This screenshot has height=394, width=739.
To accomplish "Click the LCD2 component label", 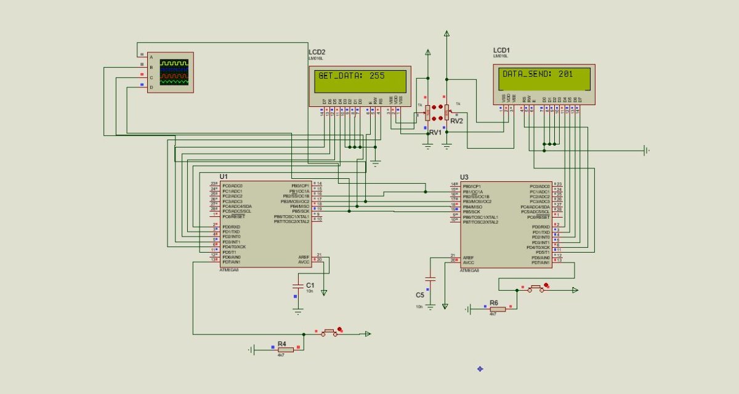I will [x=317, y=52].
